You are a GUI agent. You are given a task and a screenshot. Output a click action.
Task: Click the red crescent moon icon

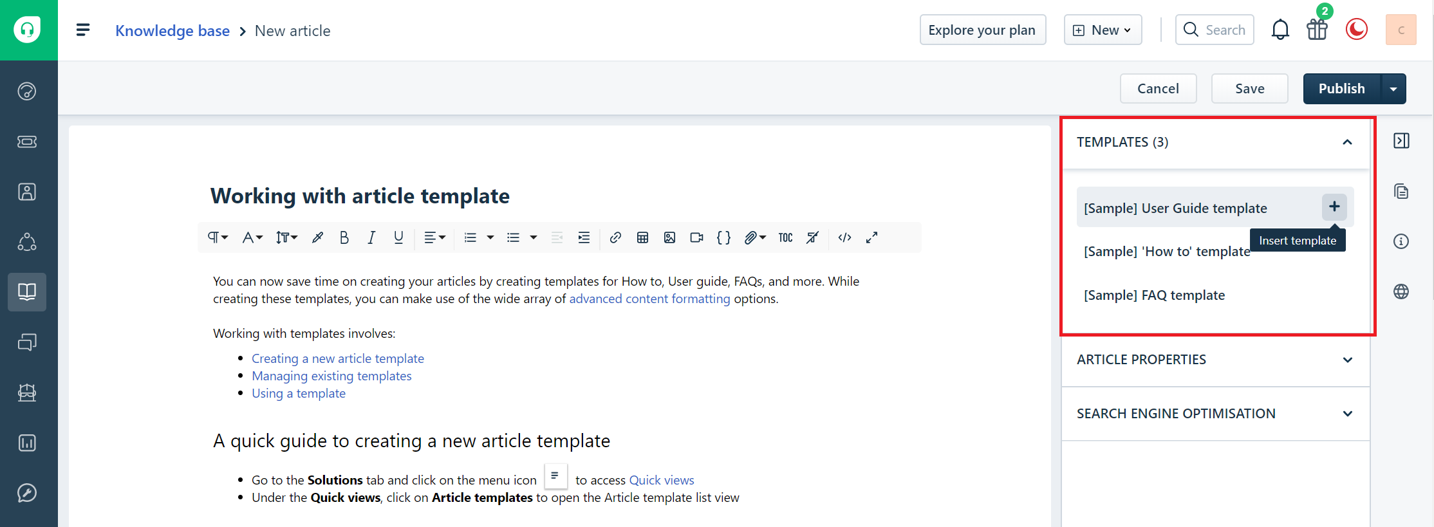coord(1357,30)
